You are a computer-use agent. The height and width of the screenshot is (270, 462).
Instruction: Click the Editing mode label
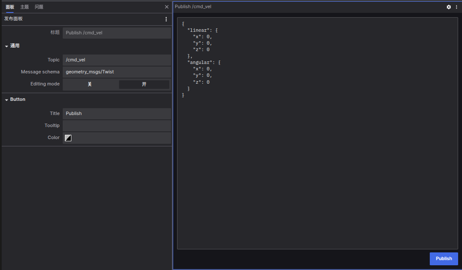(x=45, y=84)
